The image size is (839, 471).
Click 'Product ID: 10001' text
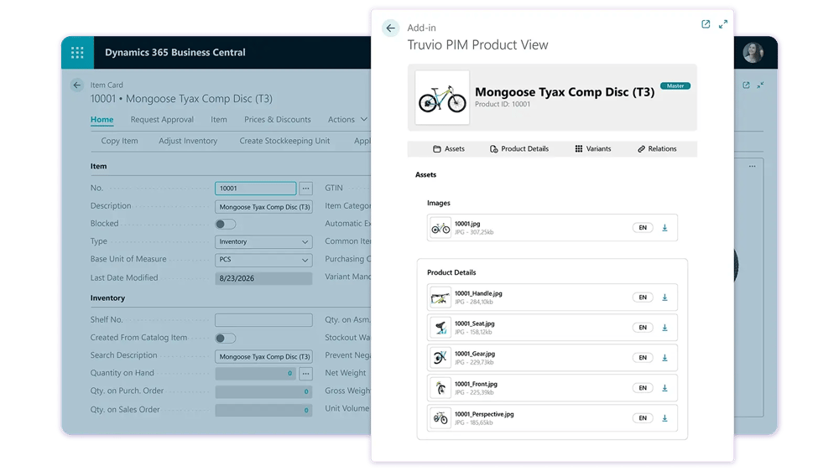coord(503,104)
